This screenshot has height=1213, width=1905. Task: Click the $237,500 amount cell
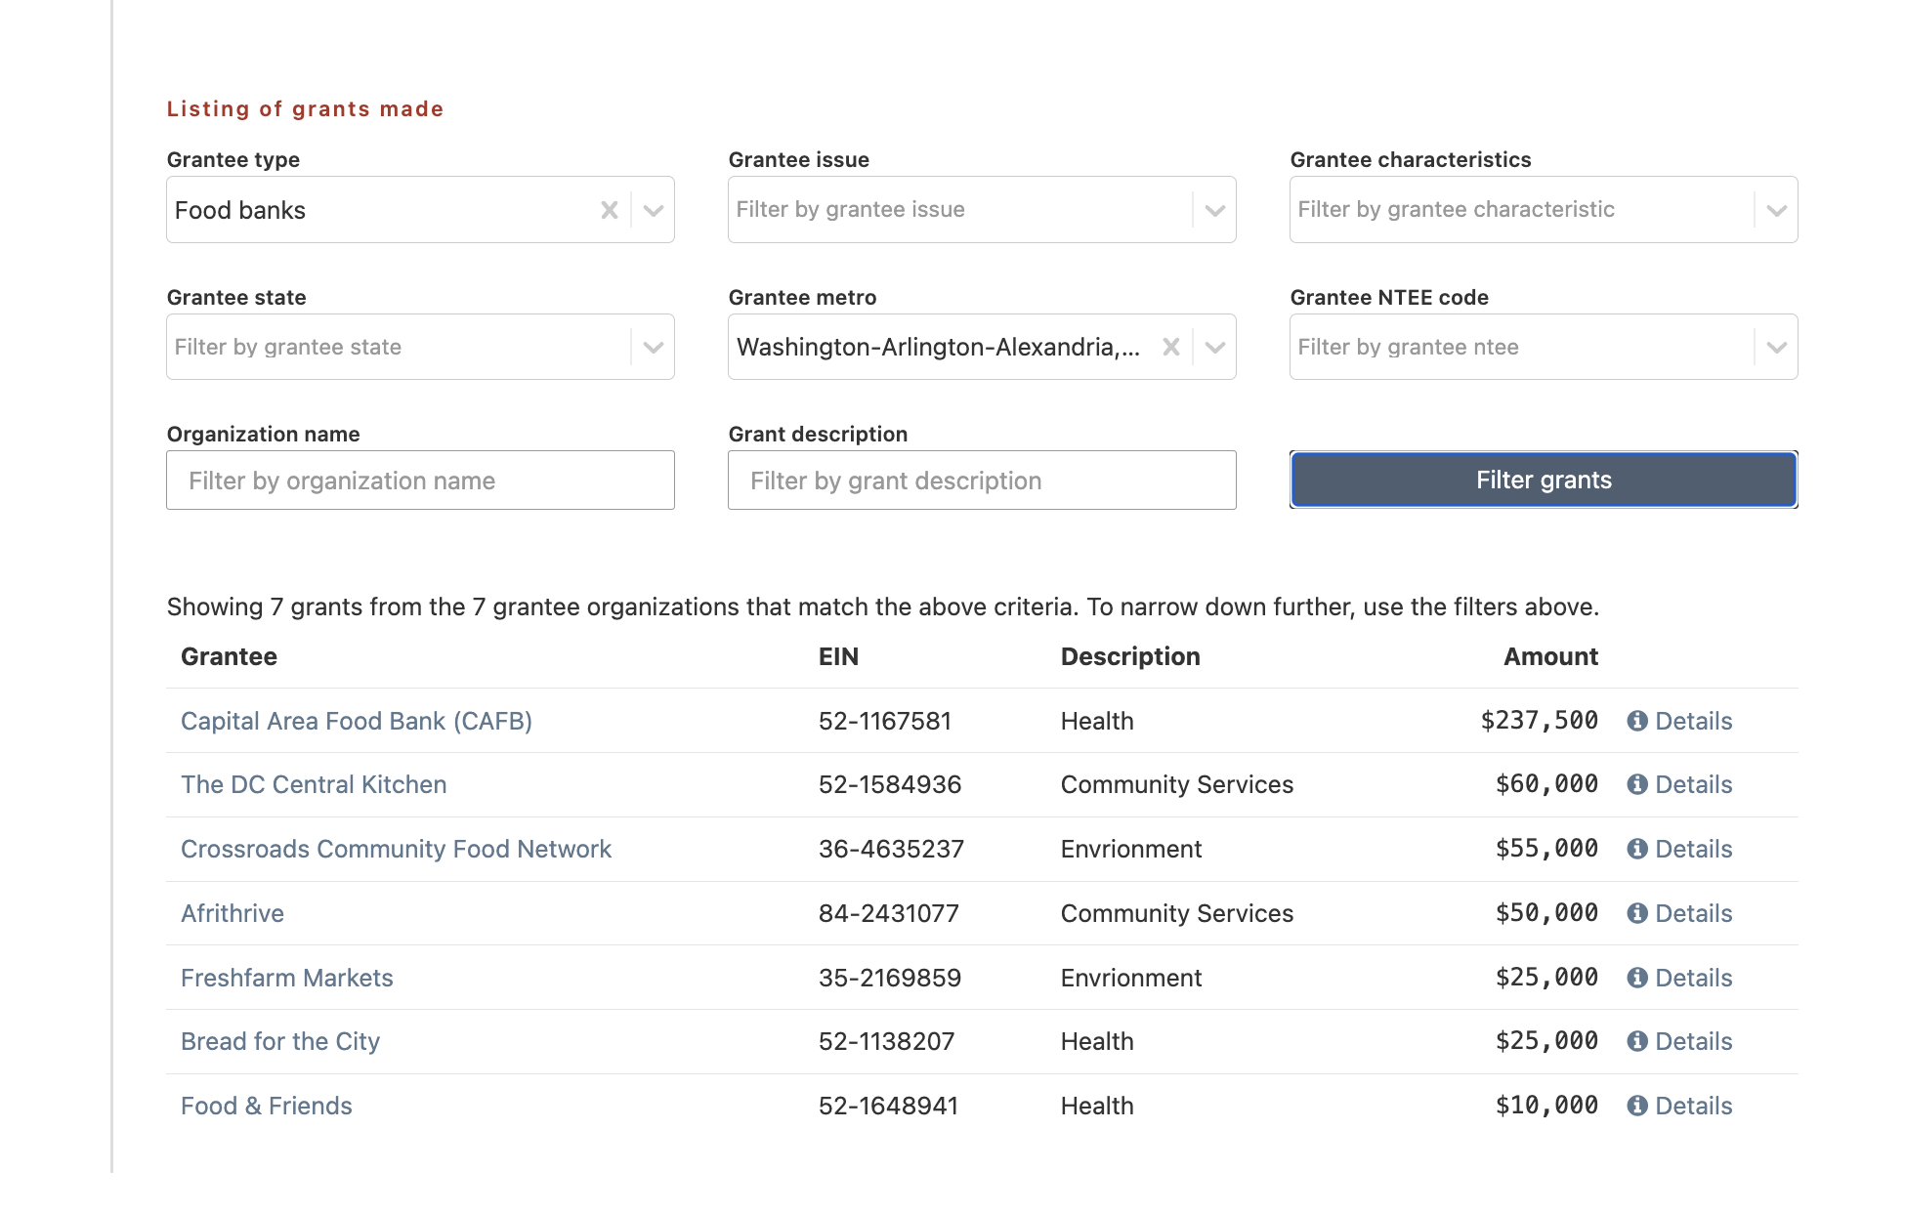tap(1540, 721)
